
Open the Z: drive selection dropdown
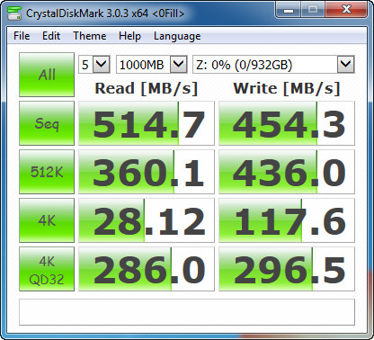pos(273,64)
